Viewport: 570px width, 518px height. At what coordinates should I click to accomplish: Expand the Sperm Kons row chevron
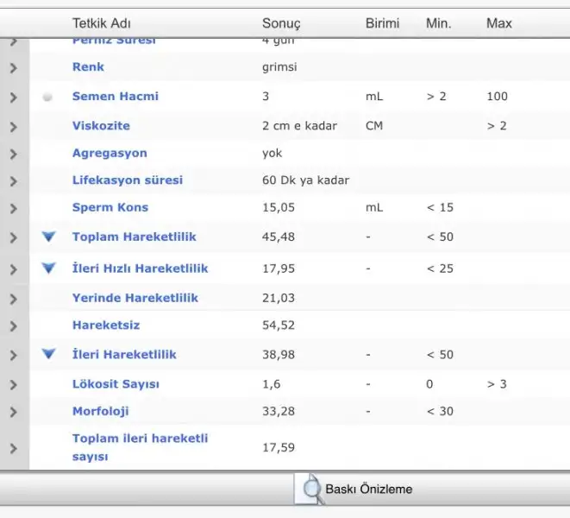coord(13,208)
